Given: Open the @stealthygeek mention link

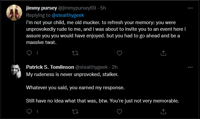Looking at the screenshot, I should [68, 15].
